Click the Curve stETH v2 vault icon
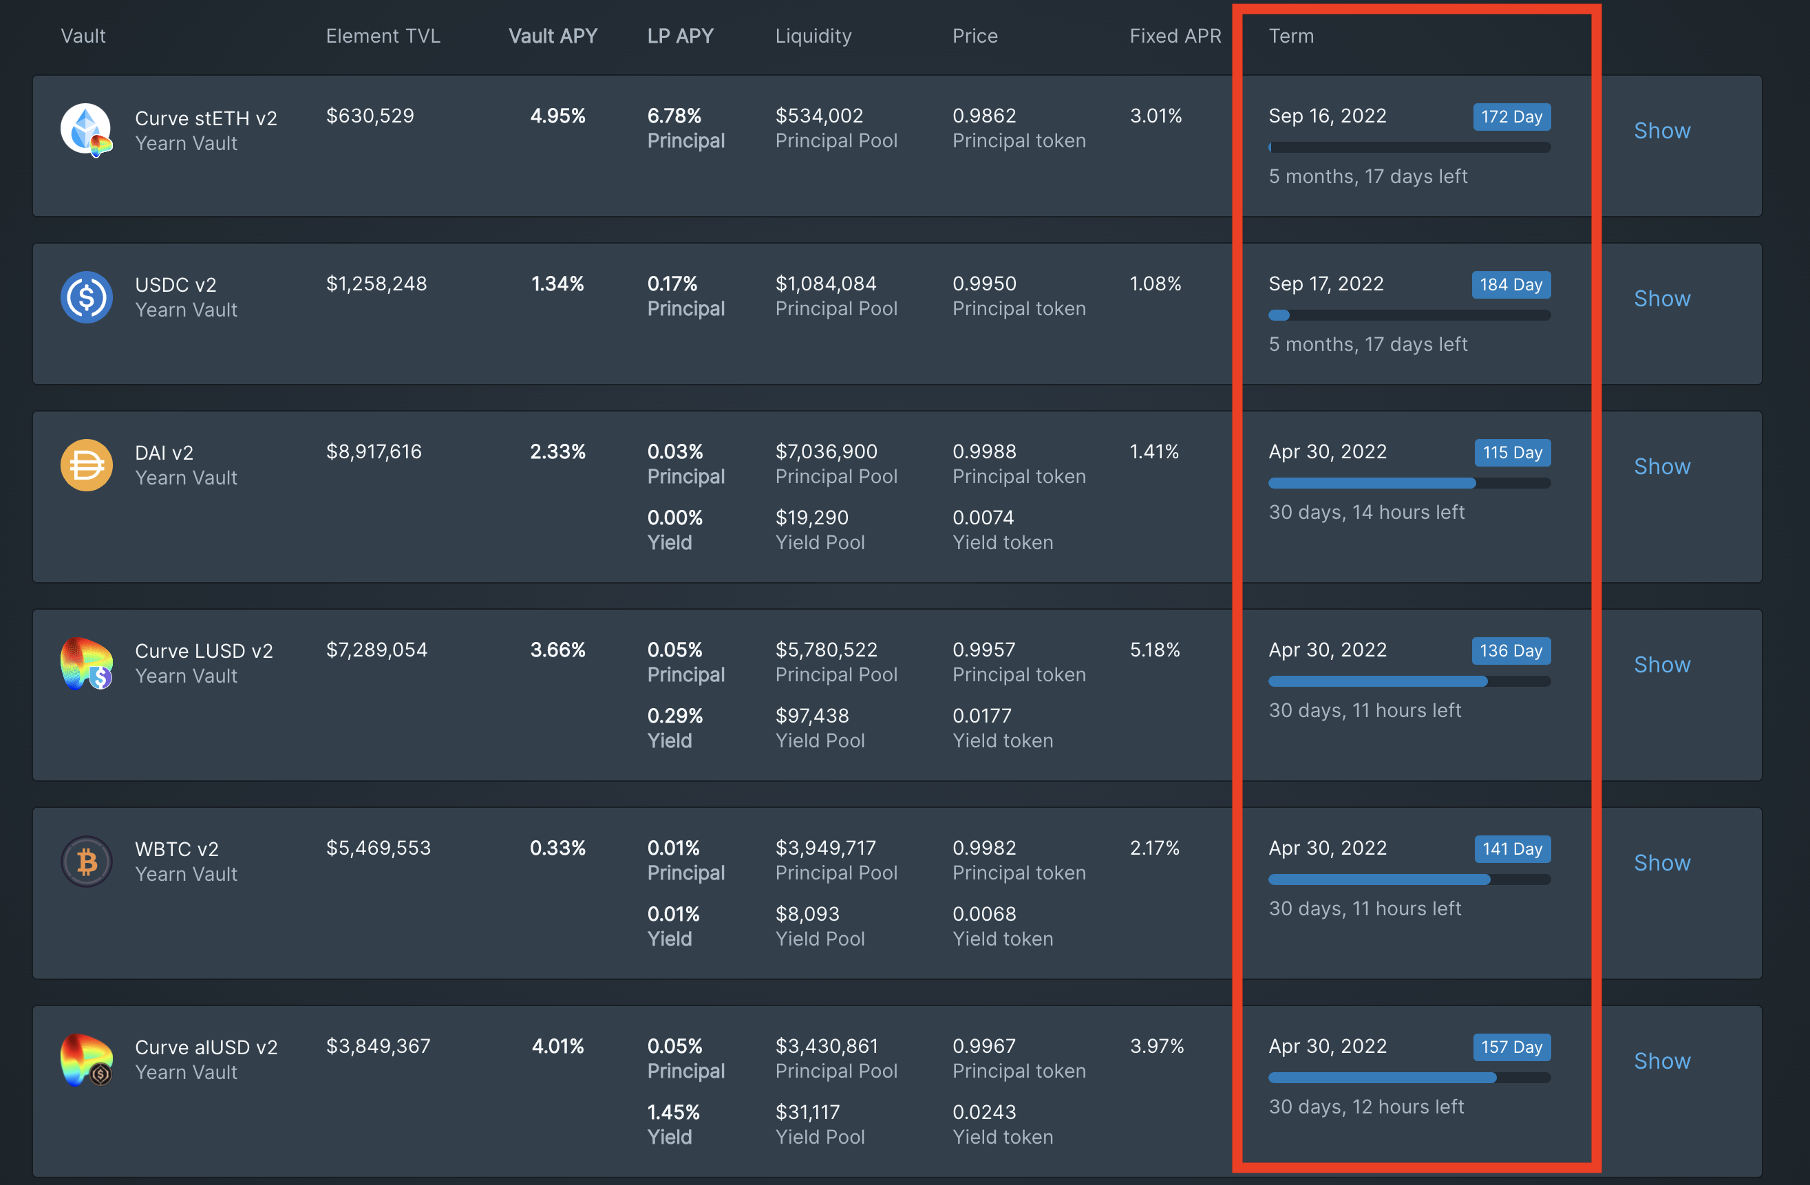 86,129
